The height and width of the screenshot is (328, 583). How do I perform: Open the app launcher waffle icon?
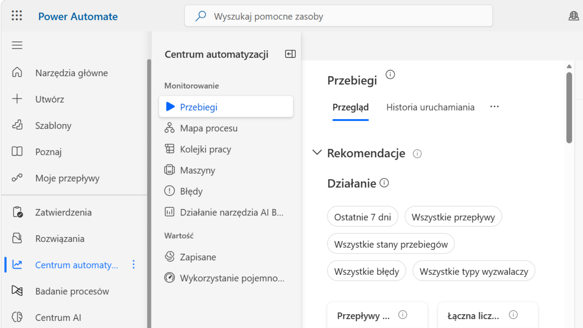coord(17,15)
